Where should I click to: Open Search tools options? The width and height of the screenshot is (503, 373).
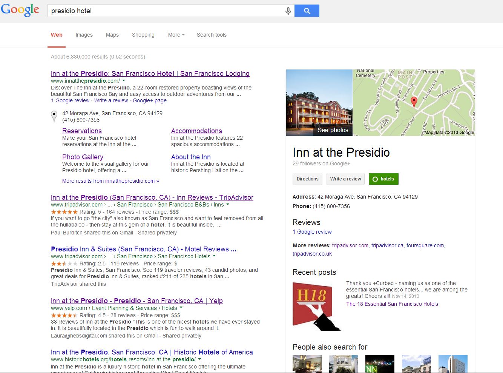pos(212,35)
